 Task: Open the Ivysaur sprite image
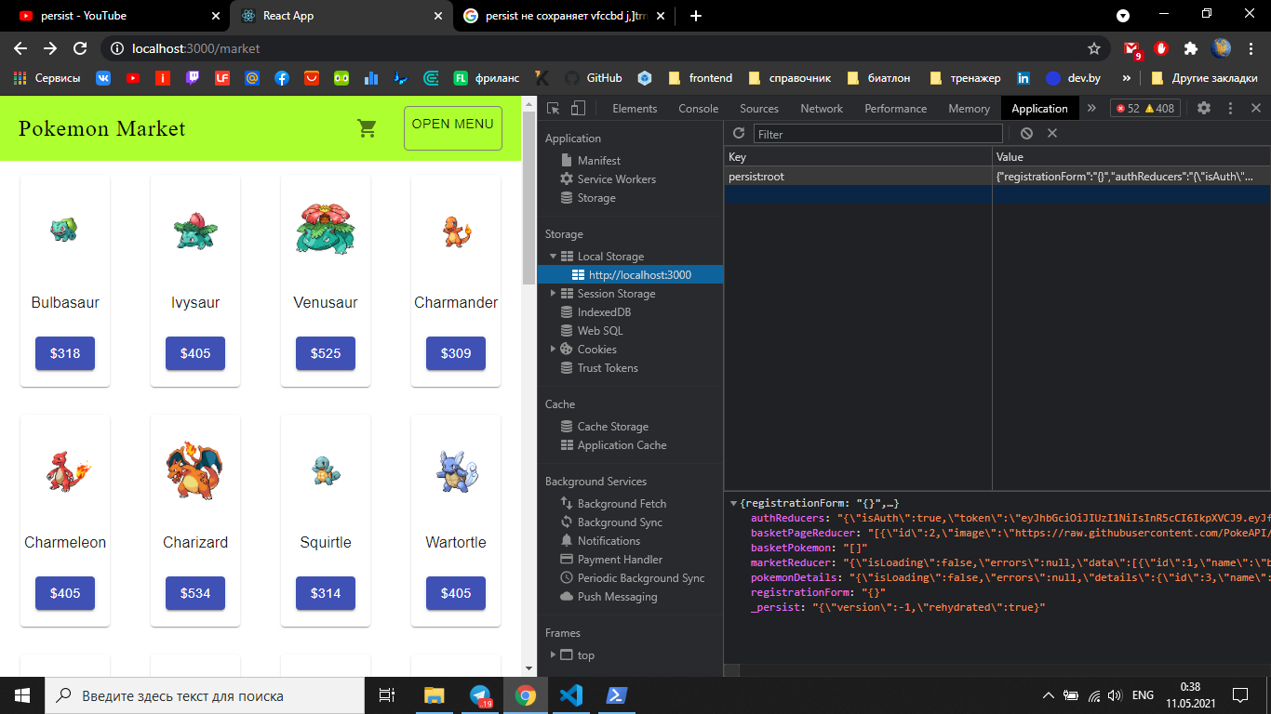click(x=195, y=230)
